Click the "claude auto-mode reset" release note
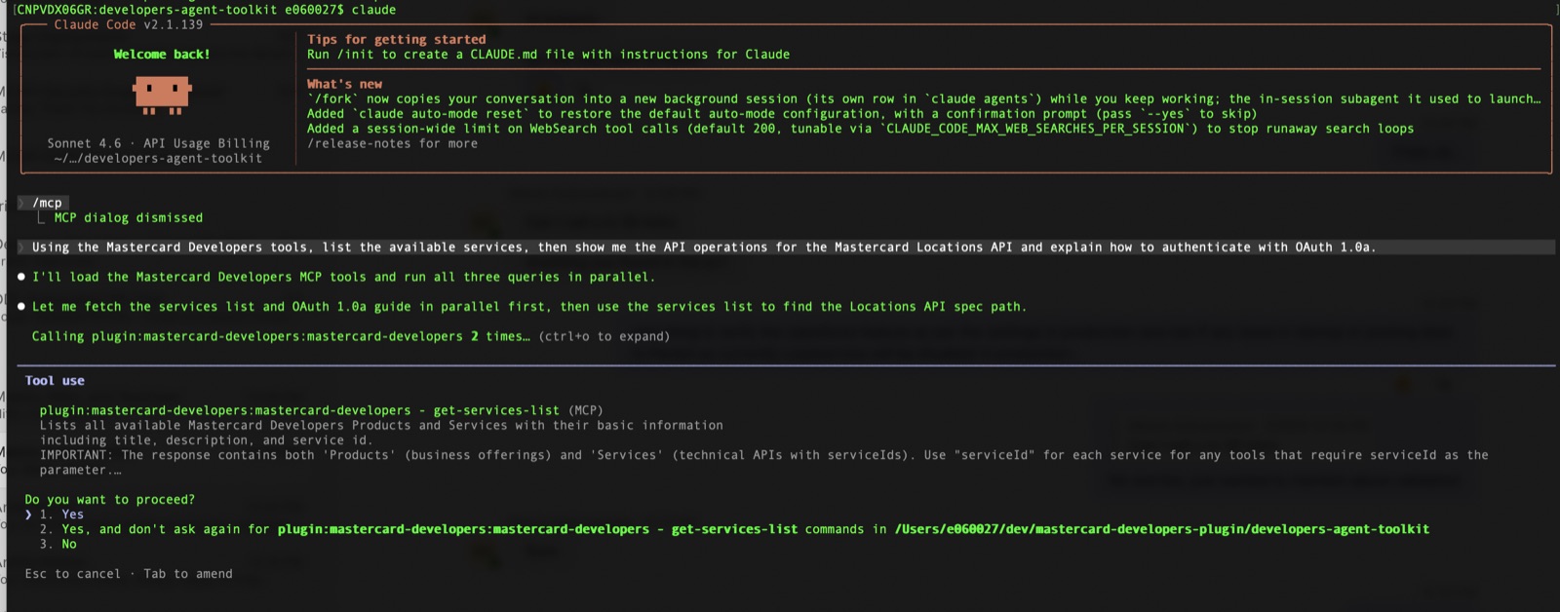1560x612 pixels. pos(782,114)
